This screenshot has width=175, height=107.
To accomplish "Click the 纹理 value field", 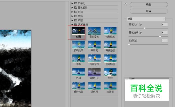I will click(x=165, y=41).
